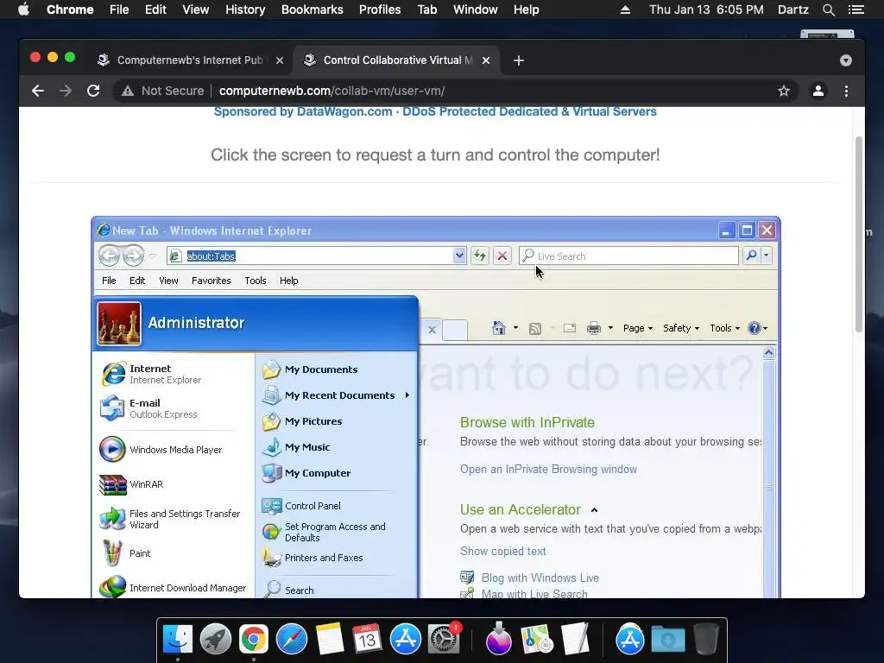
Task: Expand the Print dropdown arrow
Action: click(x=610, y=327)
